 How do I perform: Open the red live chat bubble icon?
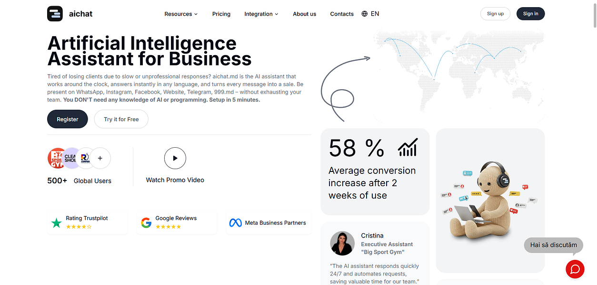tap(575, 269)
